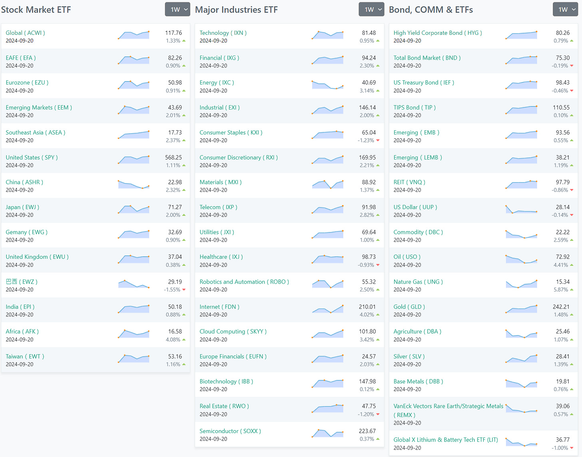This screenshot has height=457, width=582.
Task: Open India ( EPI ) ETF link
Action: [x=20, y=307]
